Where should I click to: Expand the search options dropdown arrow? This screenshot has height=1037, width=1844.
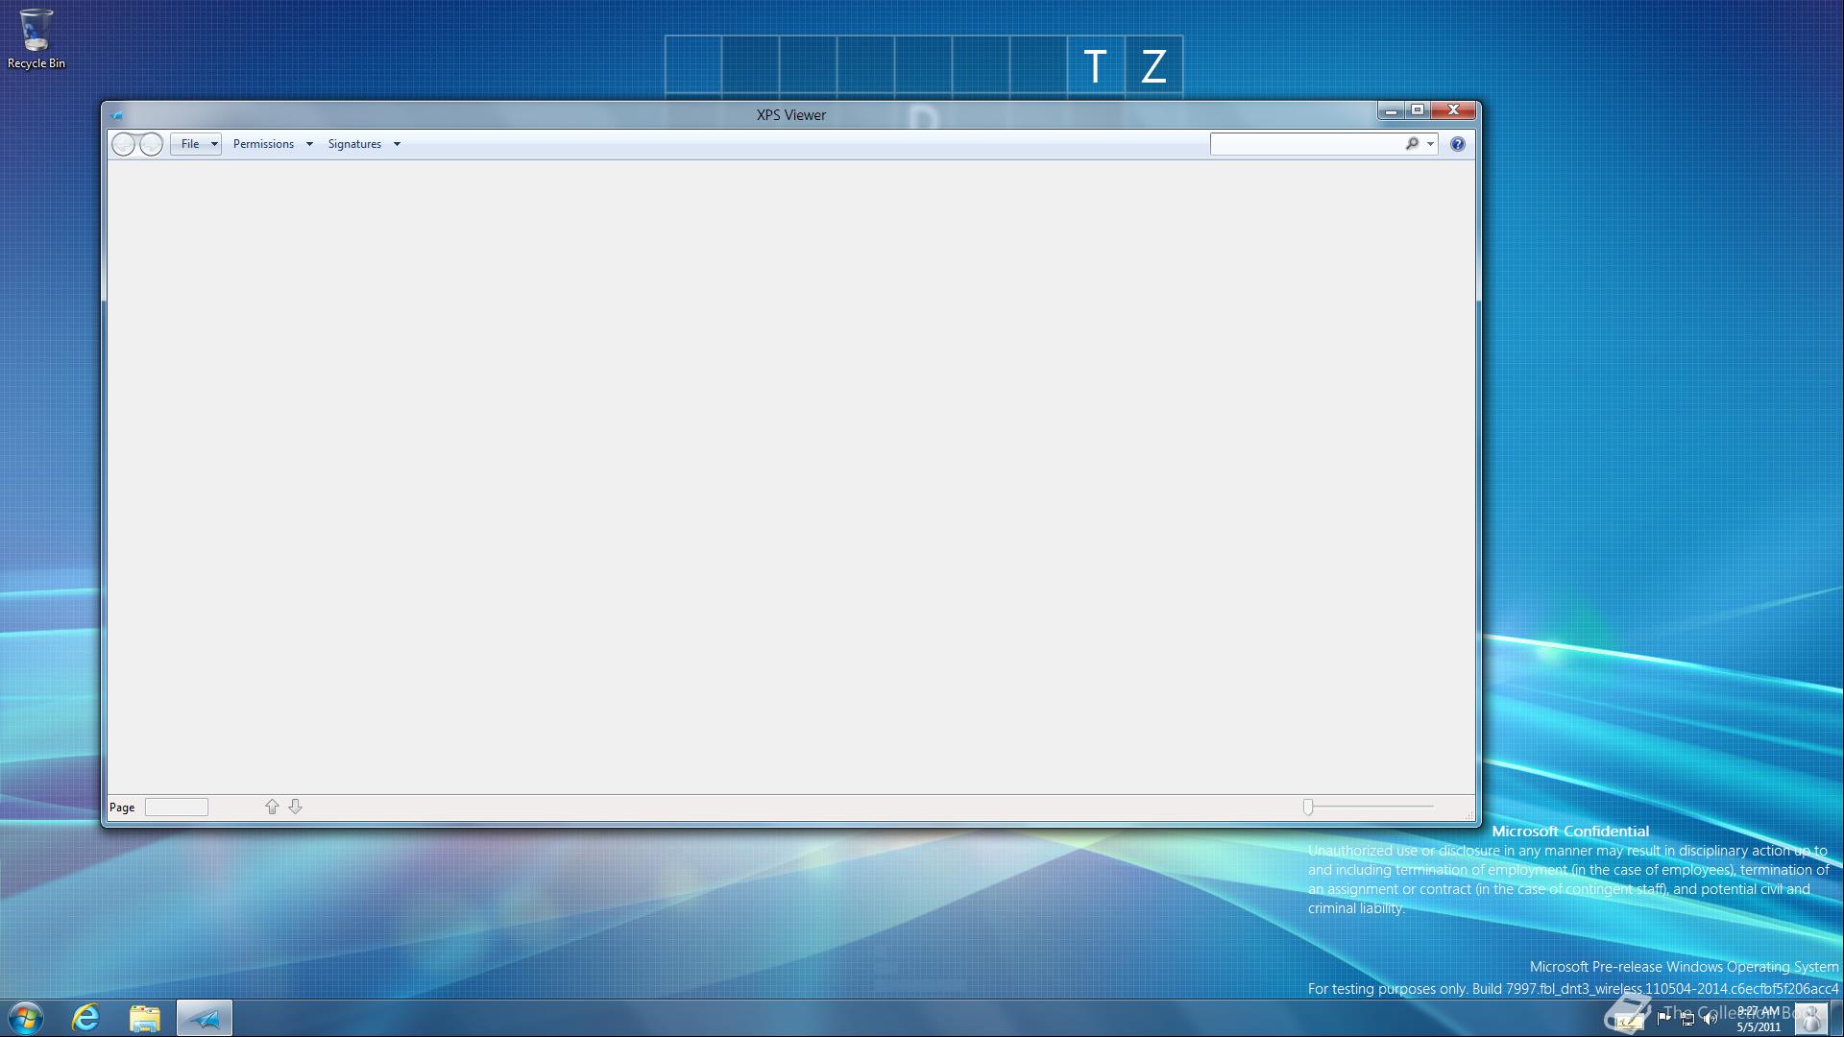pos(1430,144)
